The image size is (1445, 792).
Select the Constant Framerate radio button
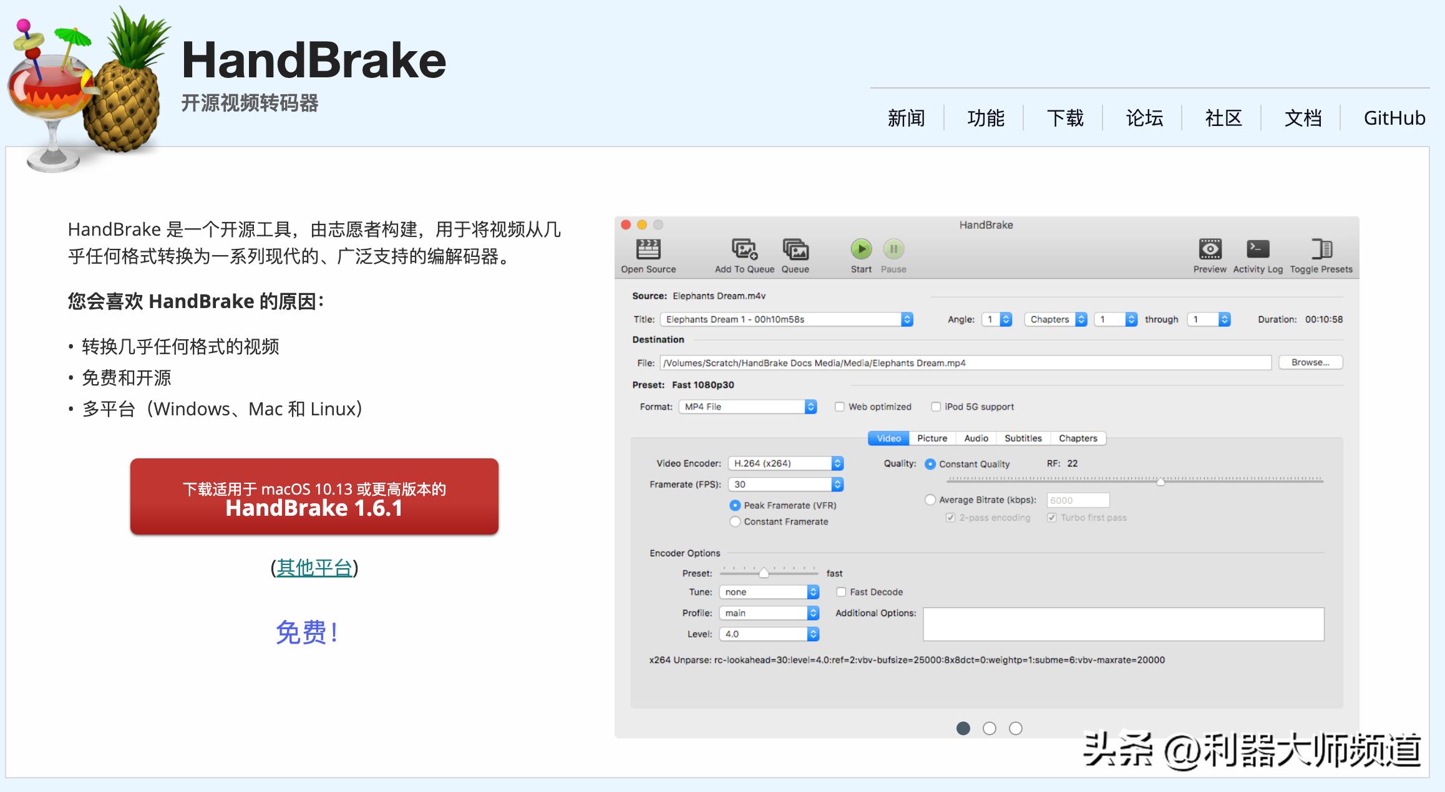tap(735, 522)
